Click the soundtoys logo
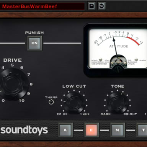This screenshot has width=147, height=147. [x=24, y=130]
